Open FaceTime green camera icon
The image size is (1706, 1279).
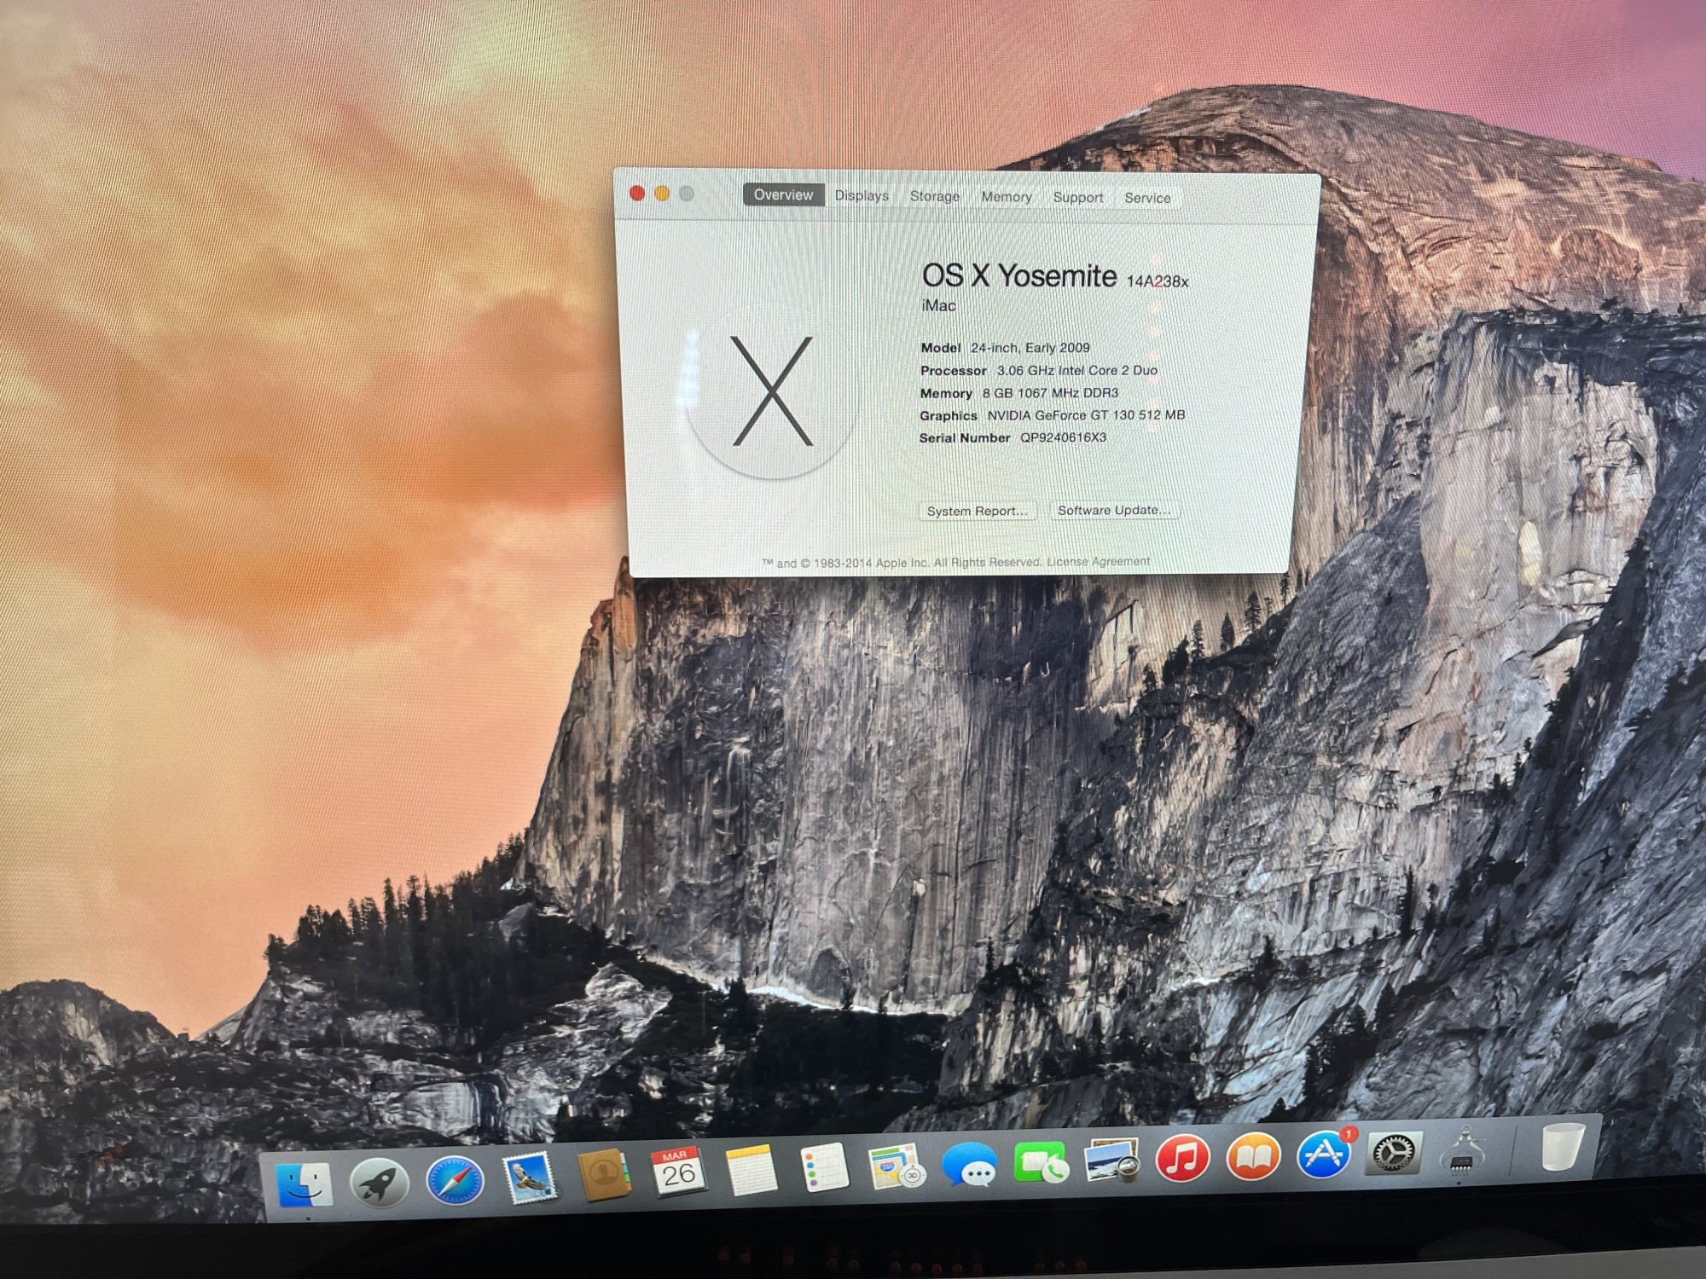click(x=1041, y=1163)
